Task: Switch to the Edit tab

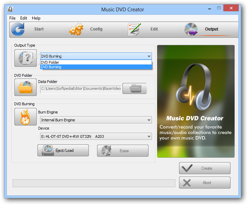Action: coord(154,29)
